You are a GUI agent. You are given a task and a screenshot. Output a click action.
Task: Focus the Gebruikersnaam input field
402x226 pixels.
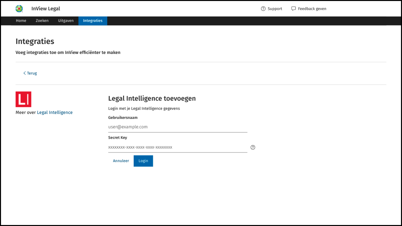[178, 127]
